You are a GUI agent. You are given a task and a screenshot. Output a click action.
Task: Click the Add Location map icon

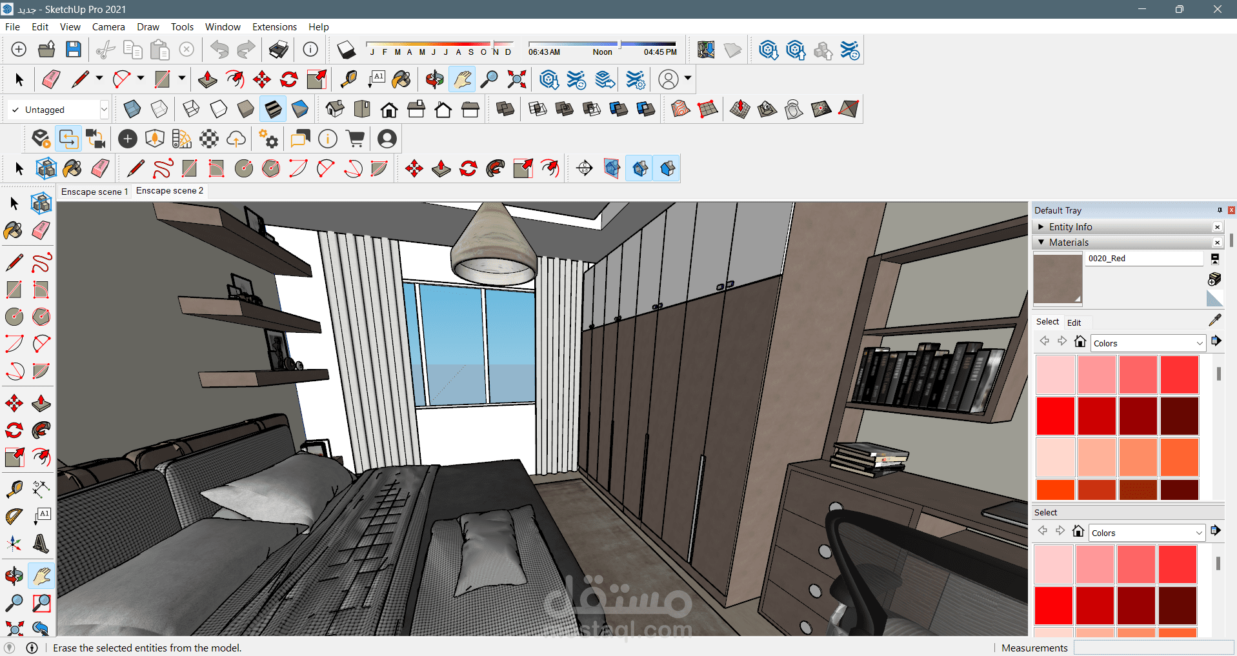(x=706, y=50)
